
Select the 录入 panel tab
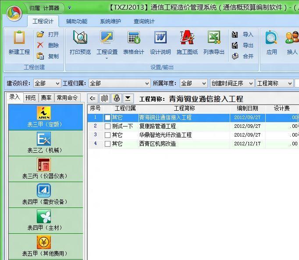coord(14,97)
